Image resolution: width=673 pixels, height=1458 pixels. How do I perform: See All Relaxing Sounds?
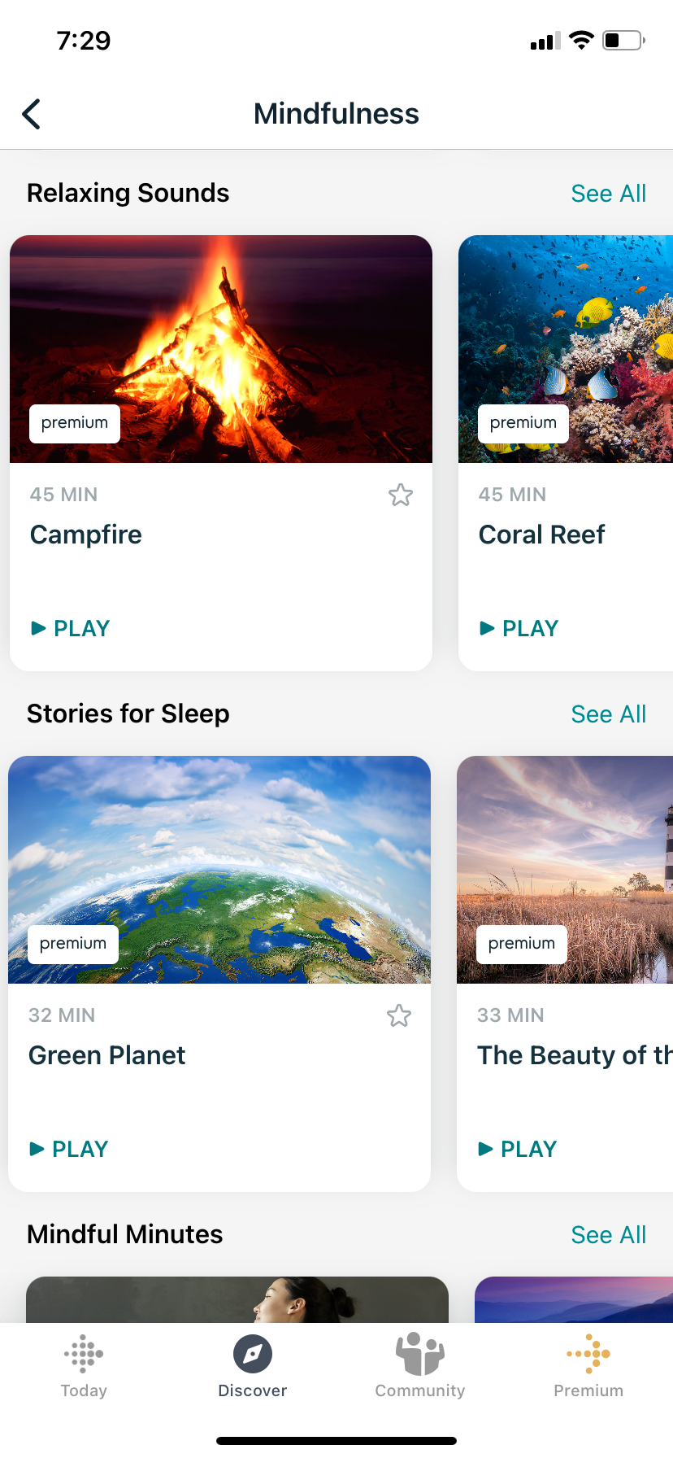click(608, 194)
